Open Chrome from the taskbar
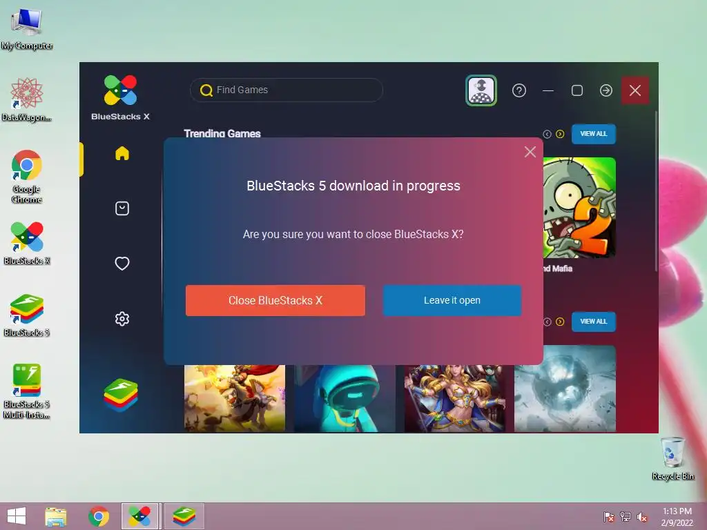Viewport: 707px width, 530px height. click(x=99, y=516)
